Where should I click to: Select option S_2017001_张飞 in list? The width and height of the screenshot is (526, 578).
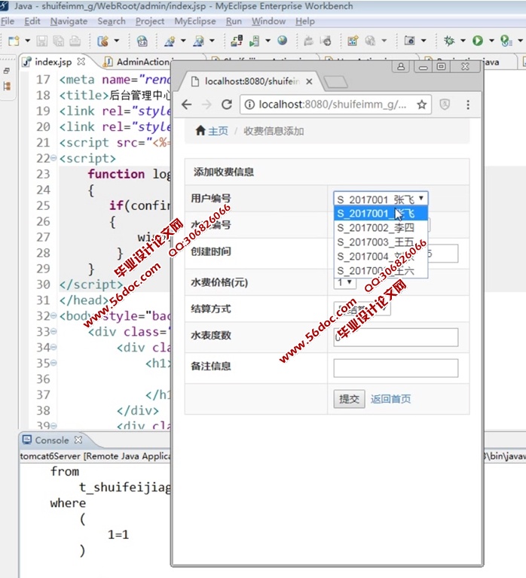pos(381,214)
